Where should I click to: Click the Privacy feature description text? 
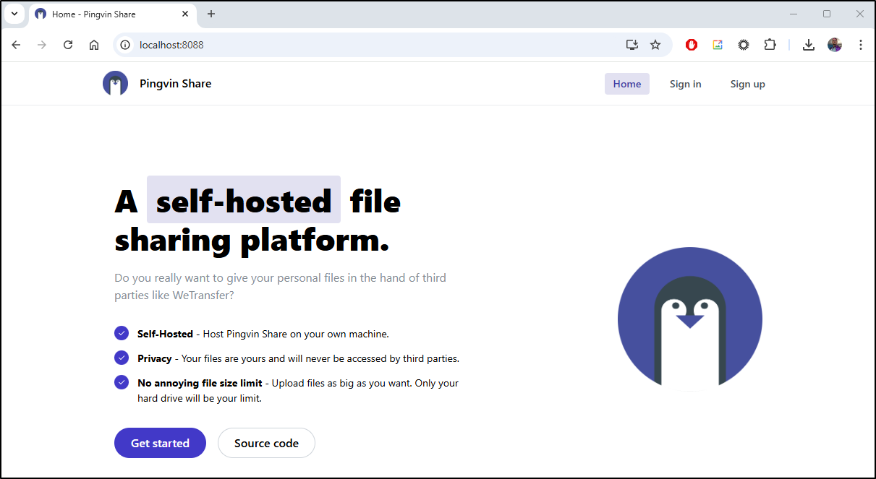point(298,358)
